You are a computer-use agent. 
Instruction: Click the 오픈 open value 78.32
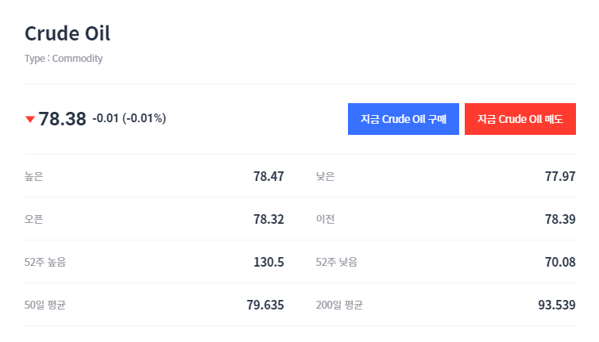pyautogui.click(x=269, y=219)
